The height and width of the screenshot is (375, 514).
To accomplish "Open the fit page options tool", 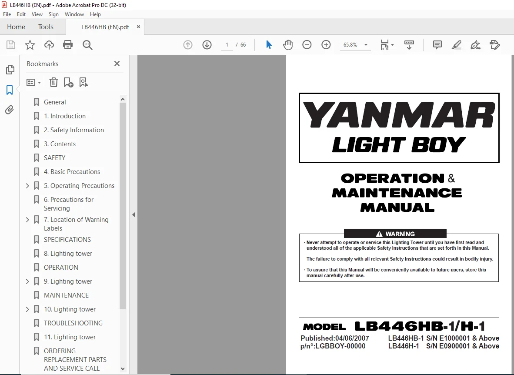I will click(x=387, y=45).
